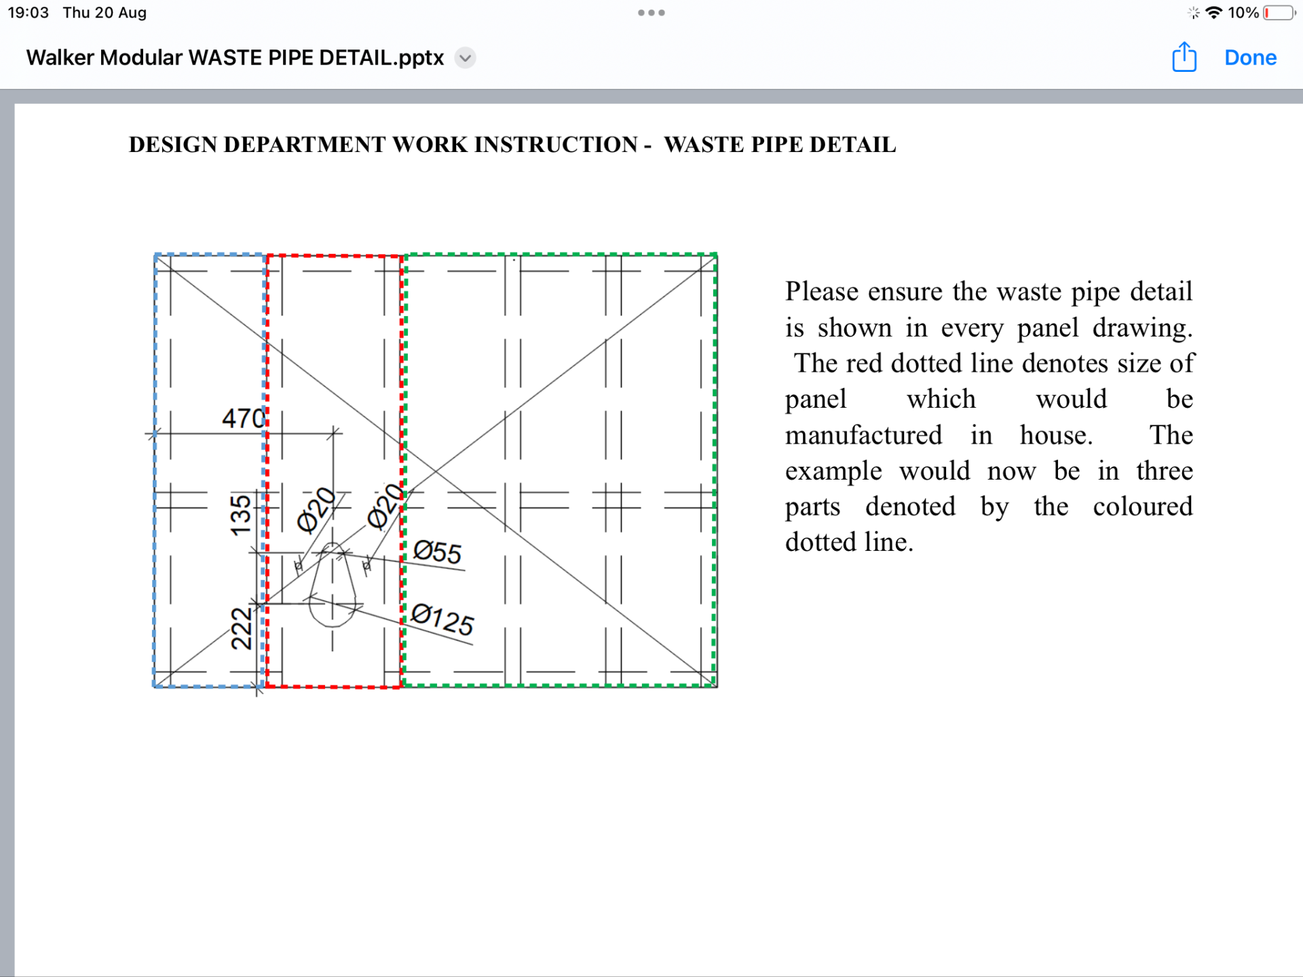Tap the Thu 20 Aug date text
The width and height of the screenshot is (1303, 977).
[x=105, y=12]
